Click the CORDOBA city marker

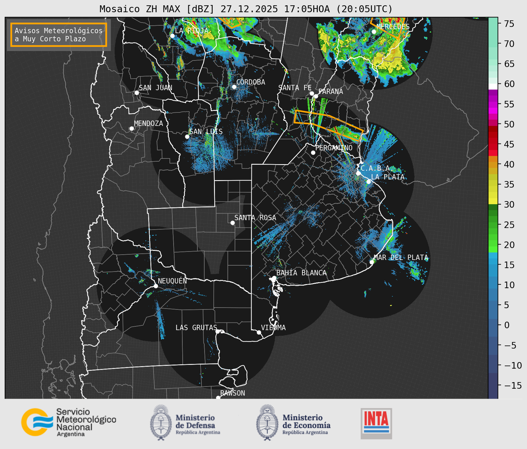234,87
